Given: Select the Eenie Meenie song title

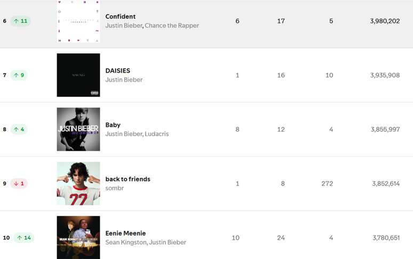Looking at the screenshot, I should pyautogui.click(x=125, y=233).
